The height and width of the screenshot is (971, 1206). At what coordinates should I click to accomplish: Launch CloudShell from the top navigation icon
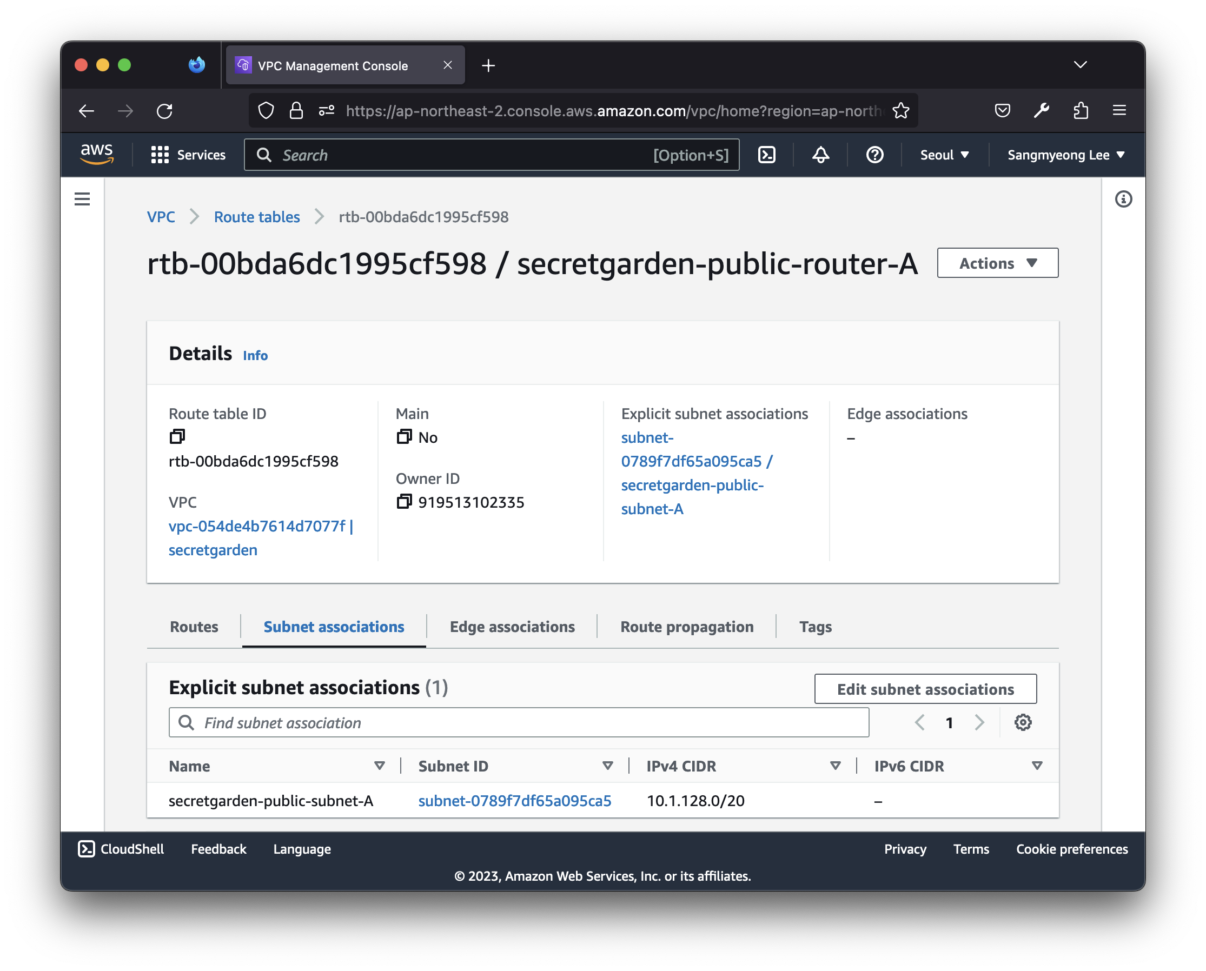point(766,155)
